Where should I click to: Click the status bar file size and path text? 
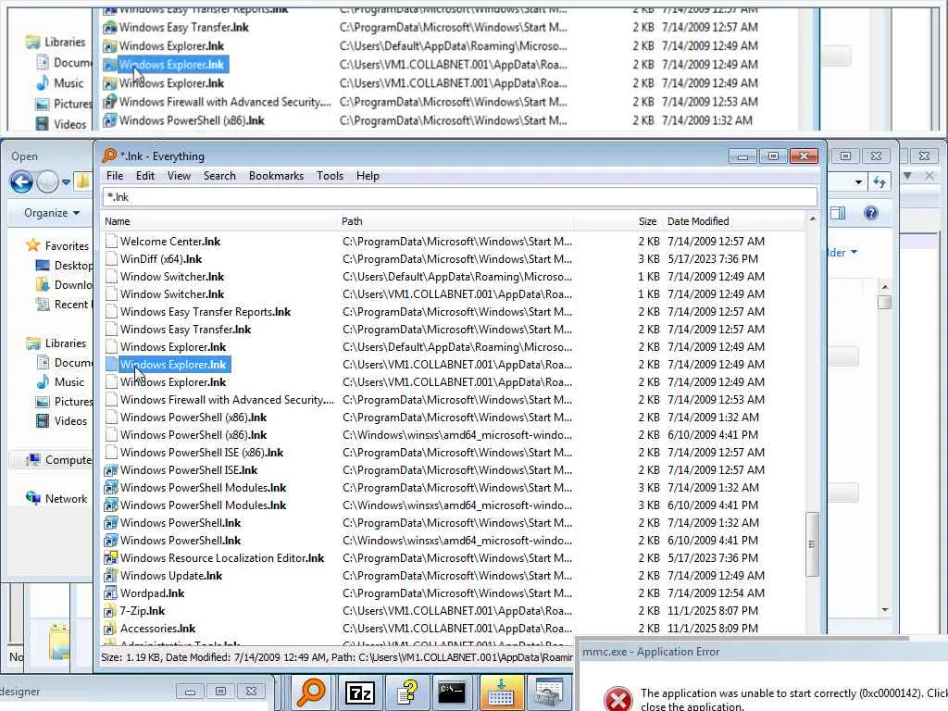[x=337, y=657]
